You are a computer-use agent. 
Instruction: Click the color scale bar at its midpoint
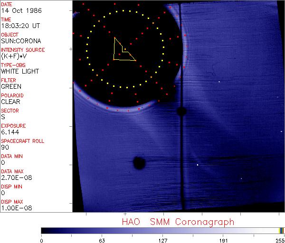[162, 230]
